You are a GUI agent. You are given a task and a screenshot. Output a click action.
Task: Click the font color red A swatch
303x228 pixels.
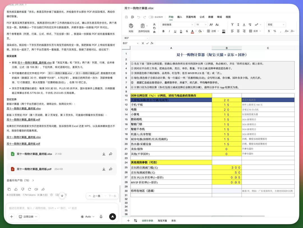[192, 31]
